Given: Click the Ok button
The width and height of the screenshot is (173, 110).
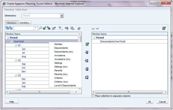Looking at the screenshot, I should coord(150,102).
